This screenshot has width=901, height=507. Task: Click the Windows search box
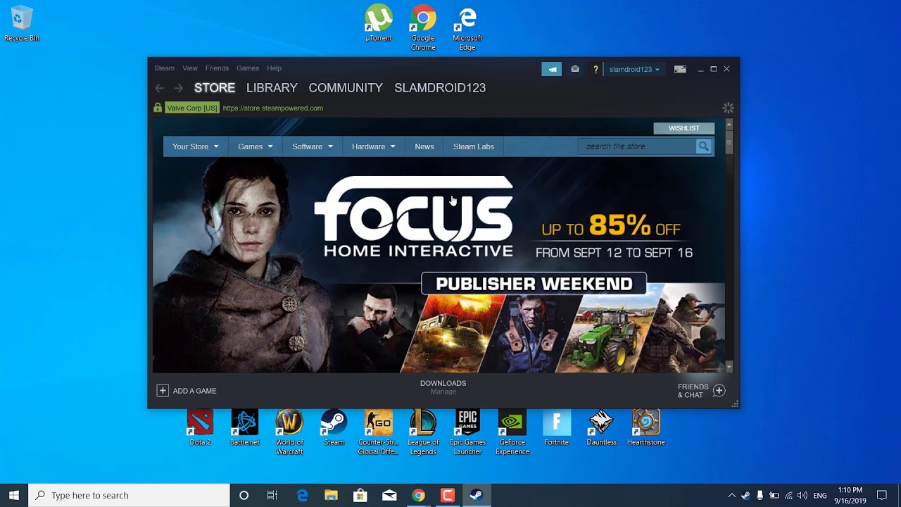129,495
